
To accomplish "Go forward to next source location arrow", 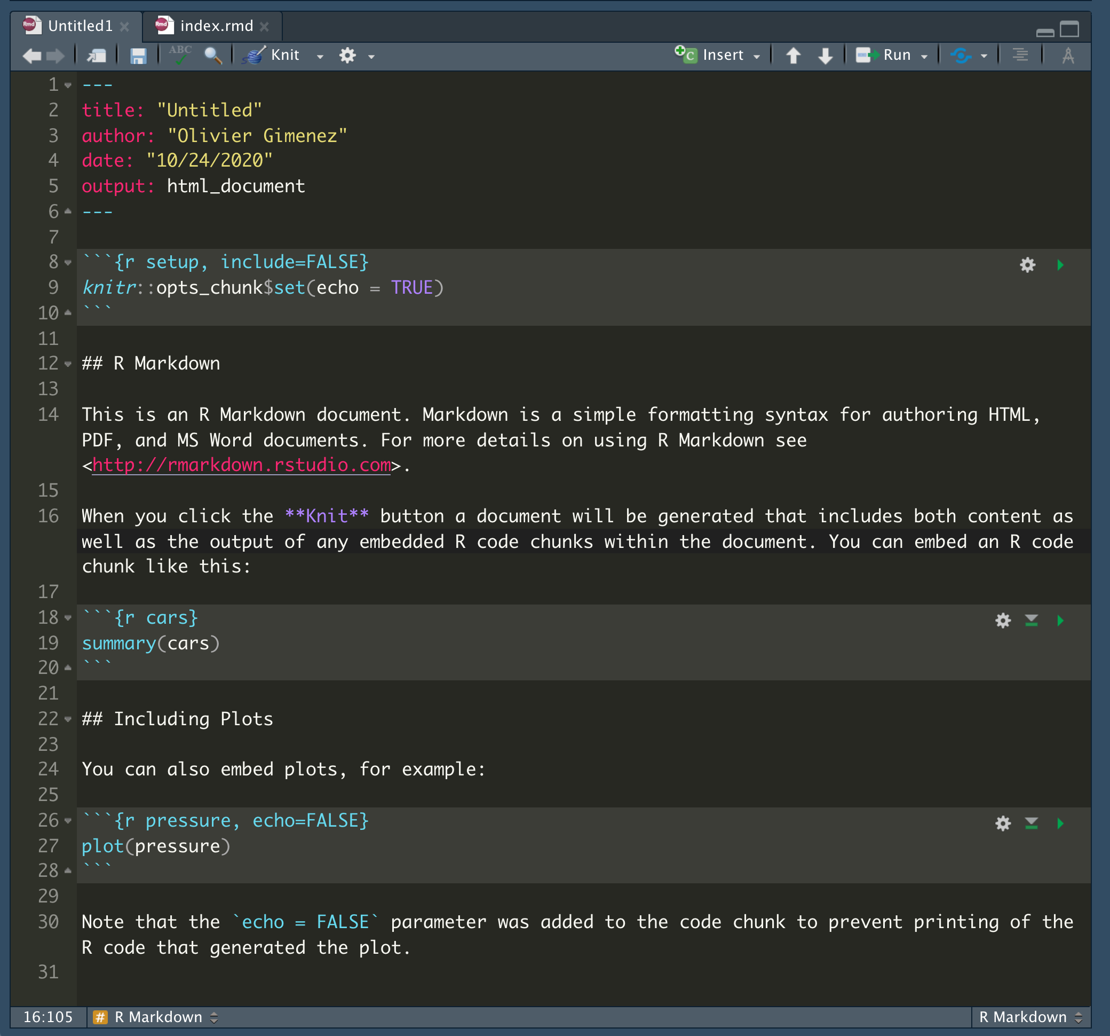I will coord(55,56).
